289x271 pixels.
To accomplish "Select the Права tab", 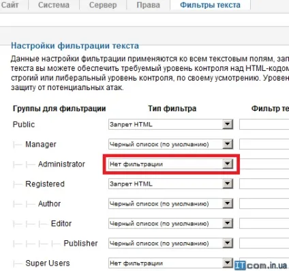I will pyautogui.click(x=148, y=5).
